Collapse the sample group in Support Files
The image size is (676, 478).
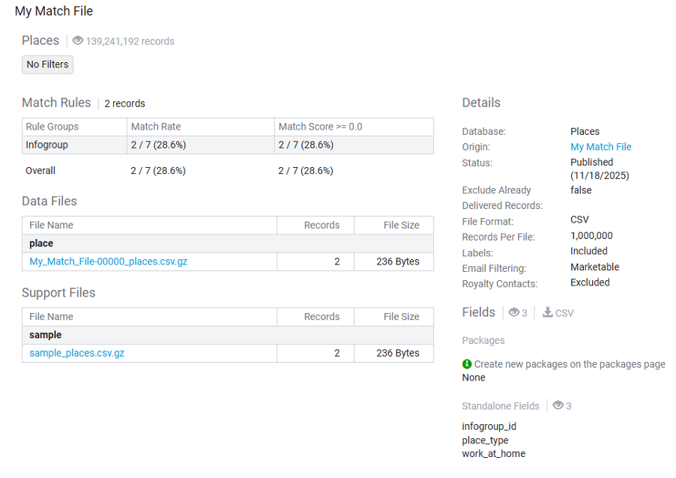point(45,335)
